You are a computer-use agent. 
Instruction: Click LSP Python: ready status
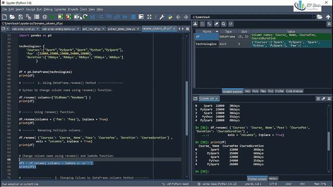[176, 184]
